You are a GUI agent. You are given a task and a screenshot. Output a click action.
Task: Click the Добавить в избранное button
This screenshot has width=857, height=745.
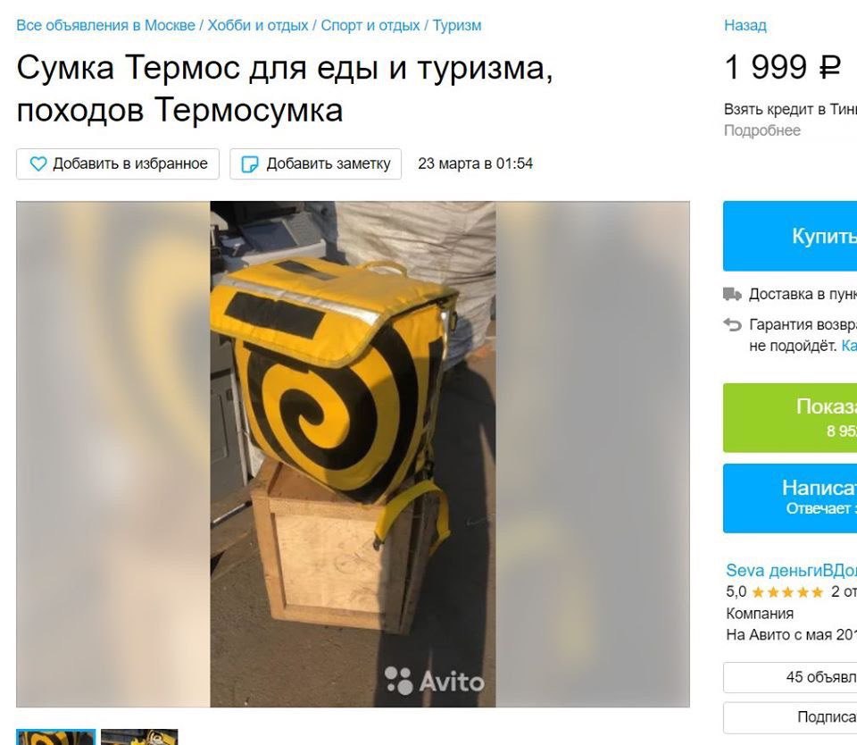click(118, 163)
